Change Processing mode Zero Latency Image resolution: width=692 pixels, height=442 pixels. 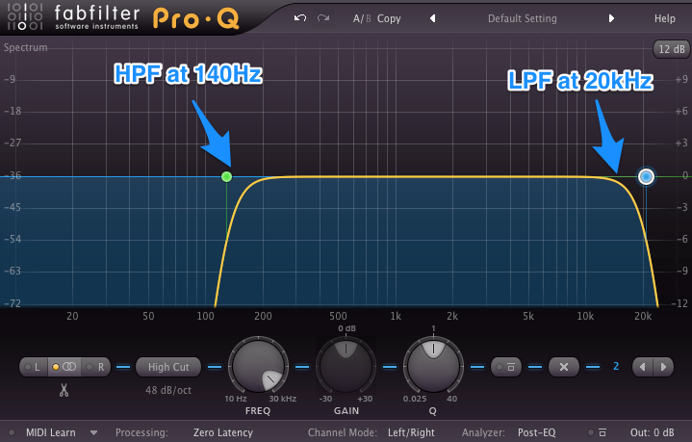point(223,432)
